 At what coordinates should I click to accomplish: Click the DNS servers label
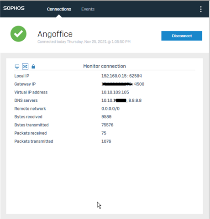click(26, 100)
